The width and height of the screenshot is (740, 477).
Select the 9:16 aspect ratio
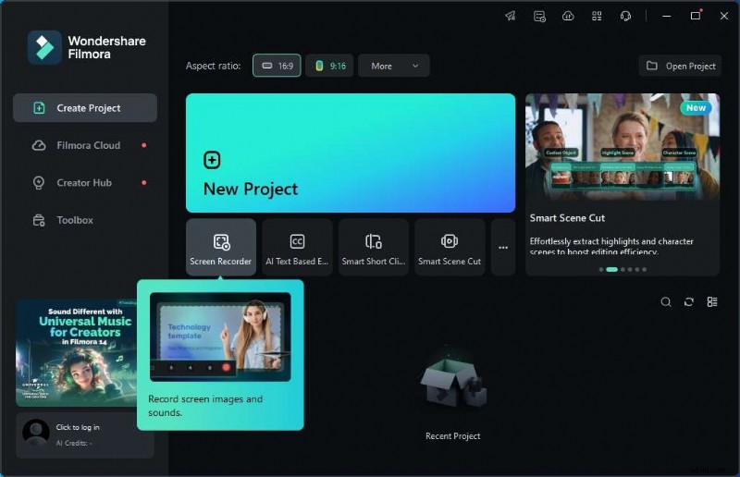pos(329,66)
